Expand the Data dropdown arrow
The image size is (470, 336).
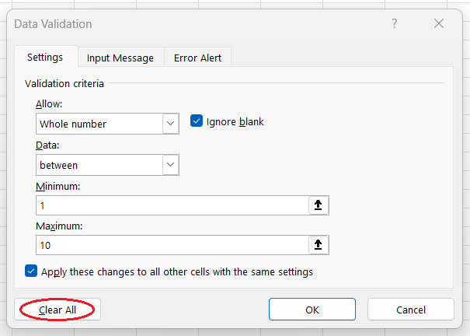click(x=170, y=164)
